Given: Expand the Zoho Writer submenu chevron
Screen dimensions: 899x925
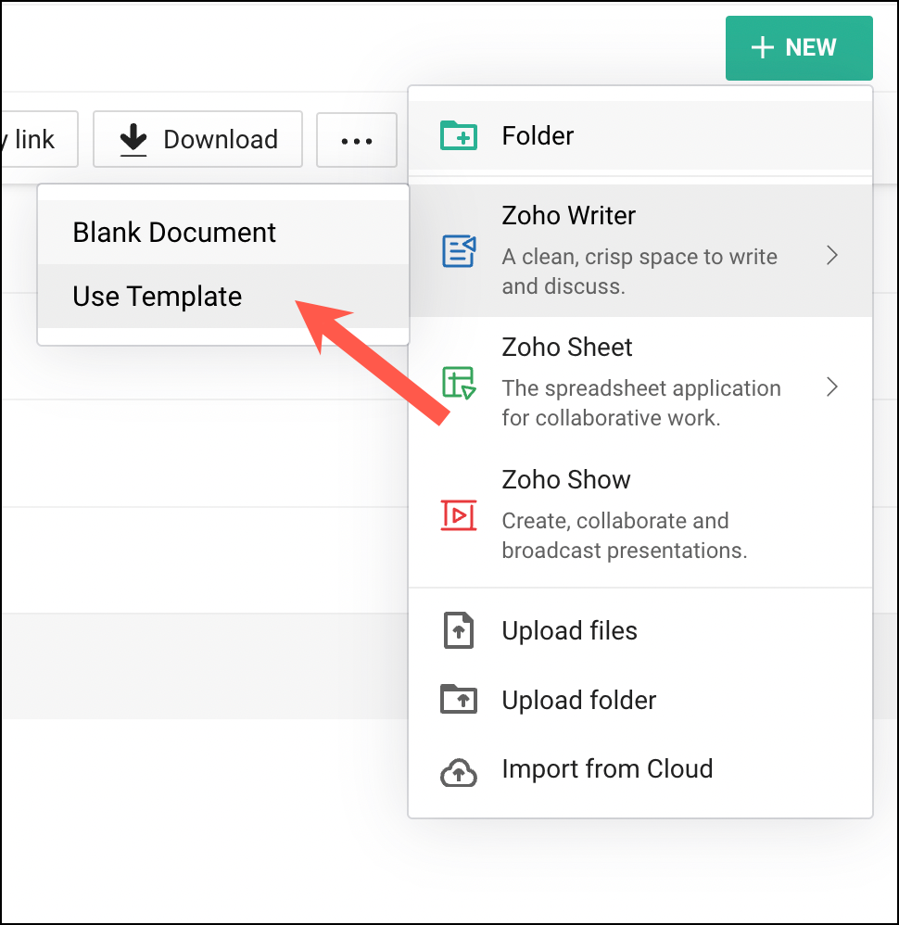Looking at the screenshot, I should point(831,256).
